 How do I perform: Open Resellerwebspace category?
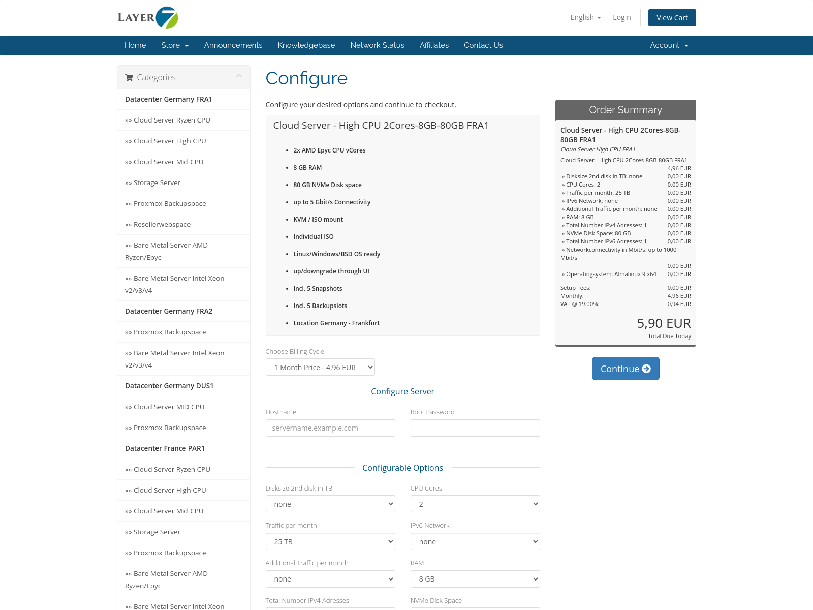click(x=183, y=224)
